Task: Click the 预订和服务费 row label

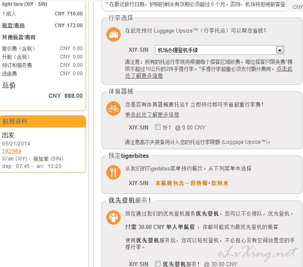Action: pyautogui.click(x=17, y=65)
